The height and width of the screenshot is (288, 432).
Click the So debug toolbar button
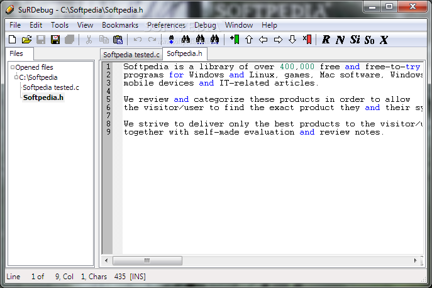click(369, 40)
